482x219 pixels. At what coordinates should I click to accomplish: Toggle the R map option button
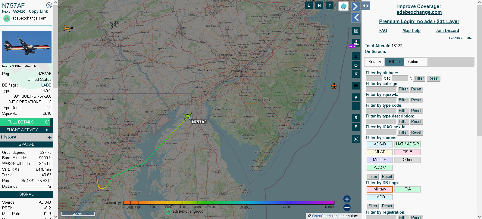click(x=356, y=118)
